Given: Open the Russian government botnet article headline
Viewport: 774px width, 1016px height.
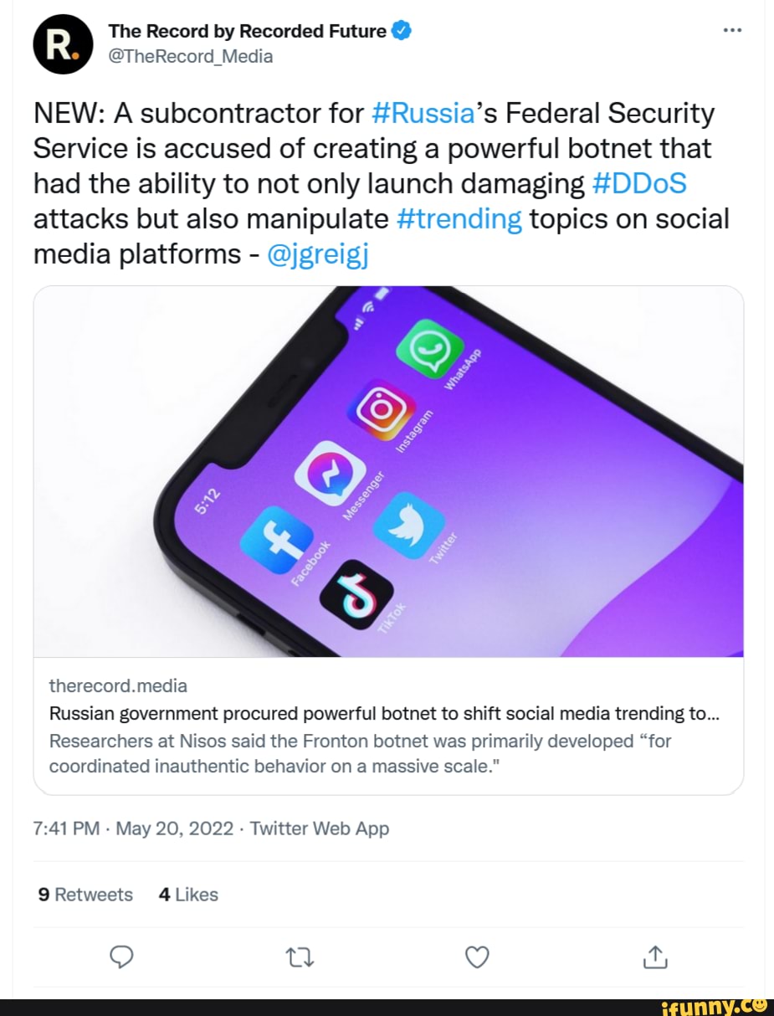Looking at the screenshot, I should point(389,714).
